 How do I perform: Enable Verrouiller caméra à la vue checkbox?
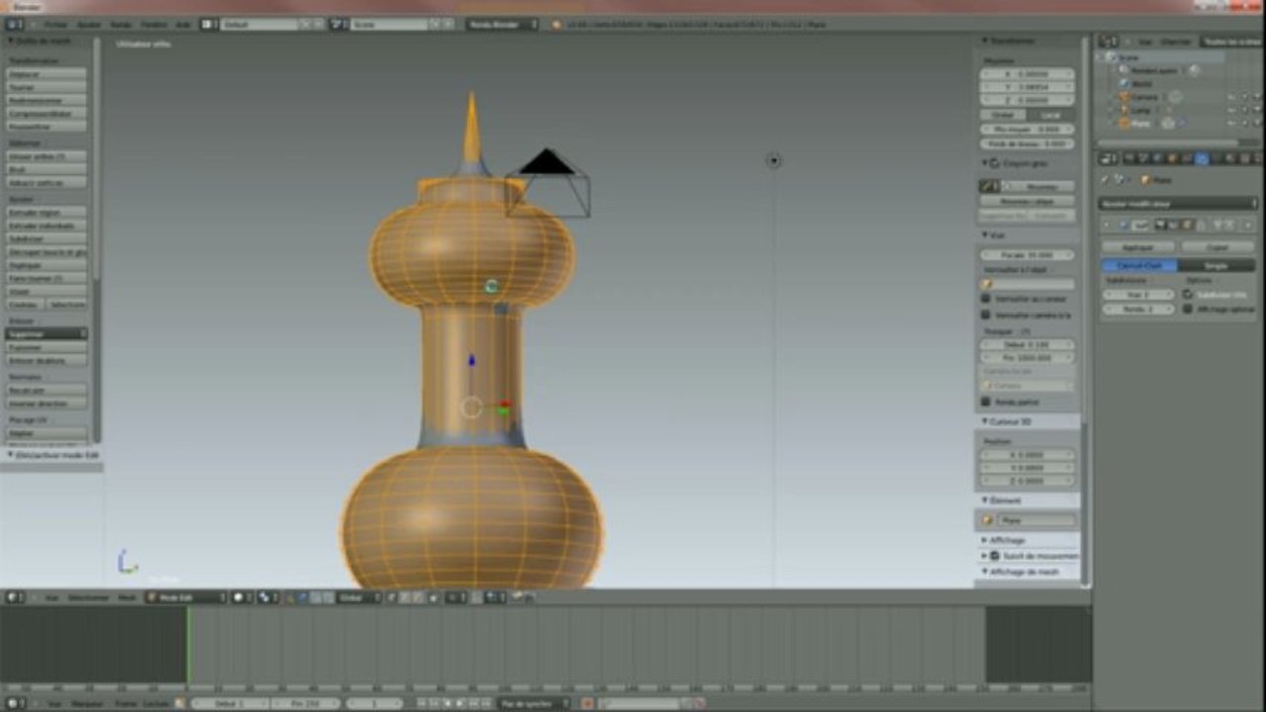tap(986, 314)
